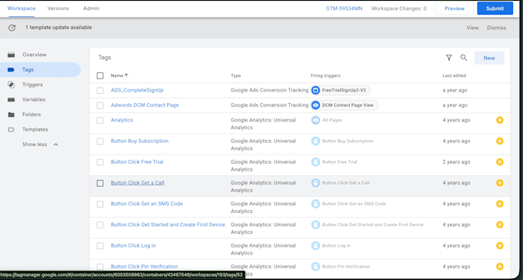Check the Adwords DCM Contact Page checkbox
Screen dimensions: 523x280
100,105
